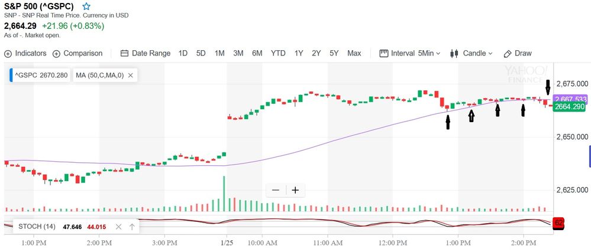
Task: Open the Candle chart type dropdown
Action: pyautogui.click(x=471, y=53)
